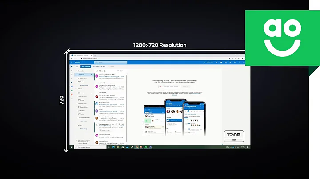
Task: Open the first Inbox message at the top
Action: click(x=110, y=77)
